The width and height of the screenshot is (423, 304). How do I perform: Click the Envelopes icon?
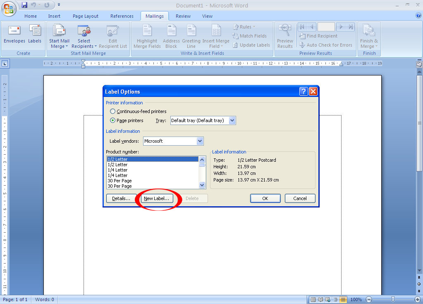(14, 34)
